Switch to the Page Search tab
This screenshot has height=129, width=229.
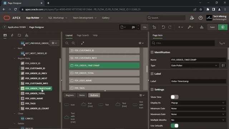point(83,35)
